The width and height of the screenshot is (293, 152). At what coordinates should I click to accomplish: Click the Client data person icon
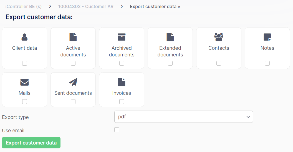[x=24, y=37]
